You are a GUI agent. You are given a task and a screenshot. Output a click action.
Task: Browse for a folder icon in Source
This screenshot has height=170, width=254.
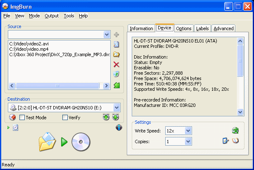[x=116, y=54]
